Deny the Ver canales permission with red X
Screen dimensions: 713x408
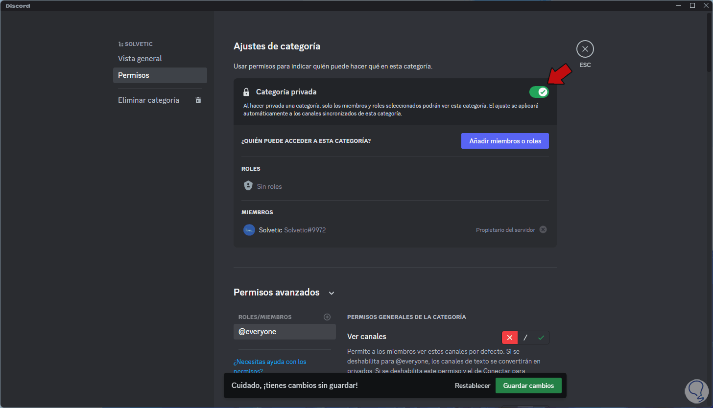[x=510, y=338]
